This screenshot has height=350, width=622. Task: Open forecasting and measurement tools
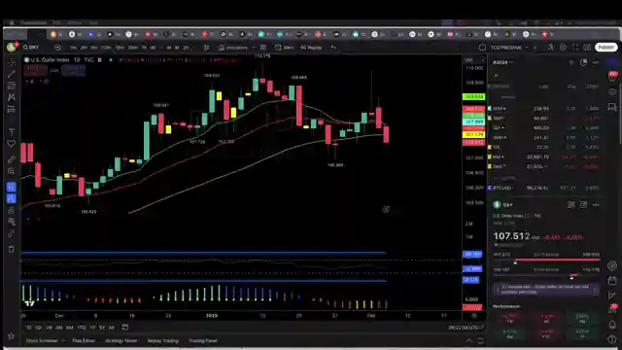11,109
